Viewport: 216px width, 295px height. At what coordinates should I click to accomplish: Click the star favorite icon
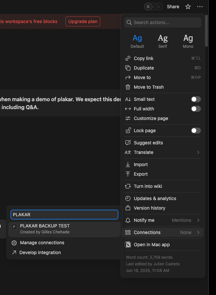coord(188,7)
